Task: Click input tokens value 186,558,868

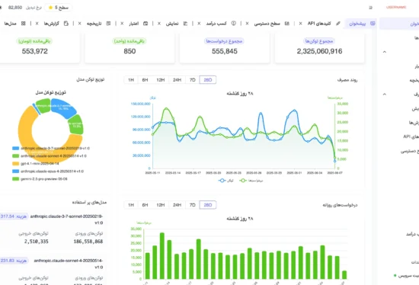Action: click(x=88, y=242)
